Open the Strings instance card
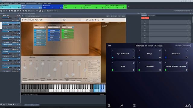The width and height of the screenshot is (193, 108). [150, 54]
